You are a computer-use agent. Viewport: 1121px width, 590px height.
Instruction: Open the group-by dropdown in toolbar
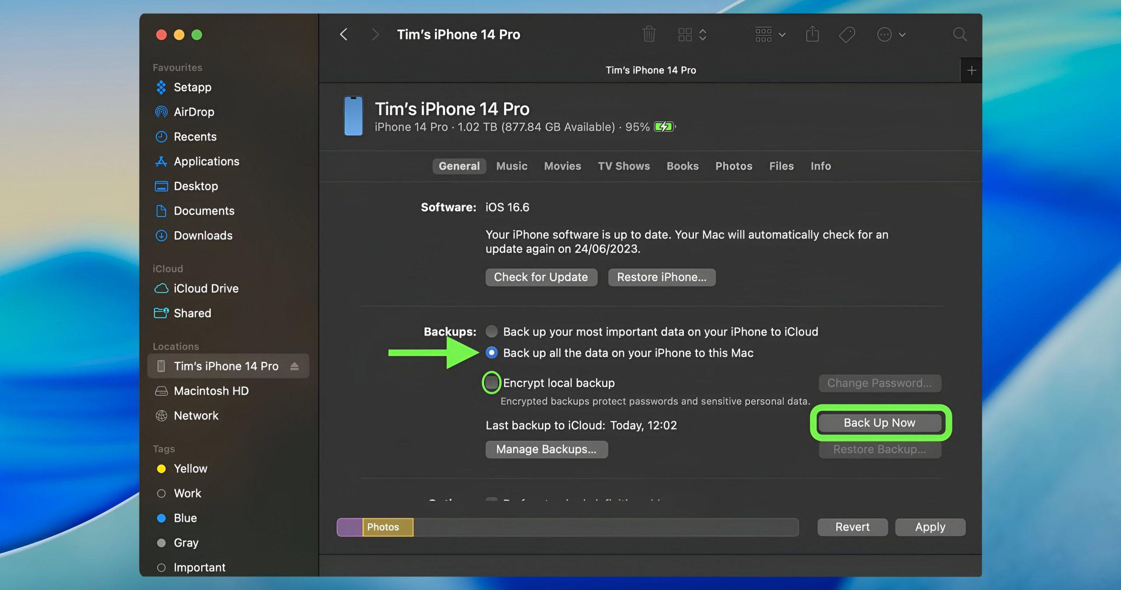[x=770, y=34]
